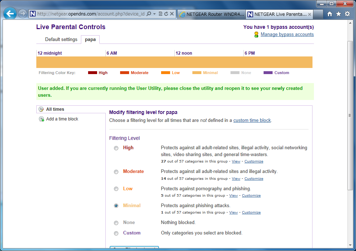Click the browser Back arrow button
Viewport: 356px width, 251px height.
[10, 14]
